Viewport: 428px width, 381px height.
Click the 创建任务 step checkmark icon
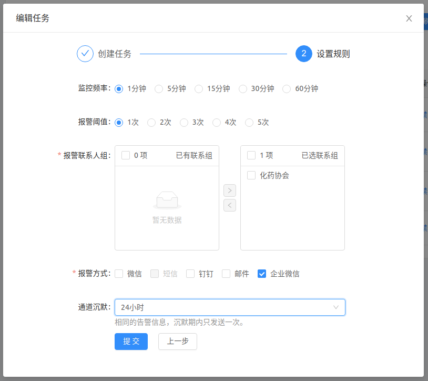pyautogui.click(x=85, y=54)
